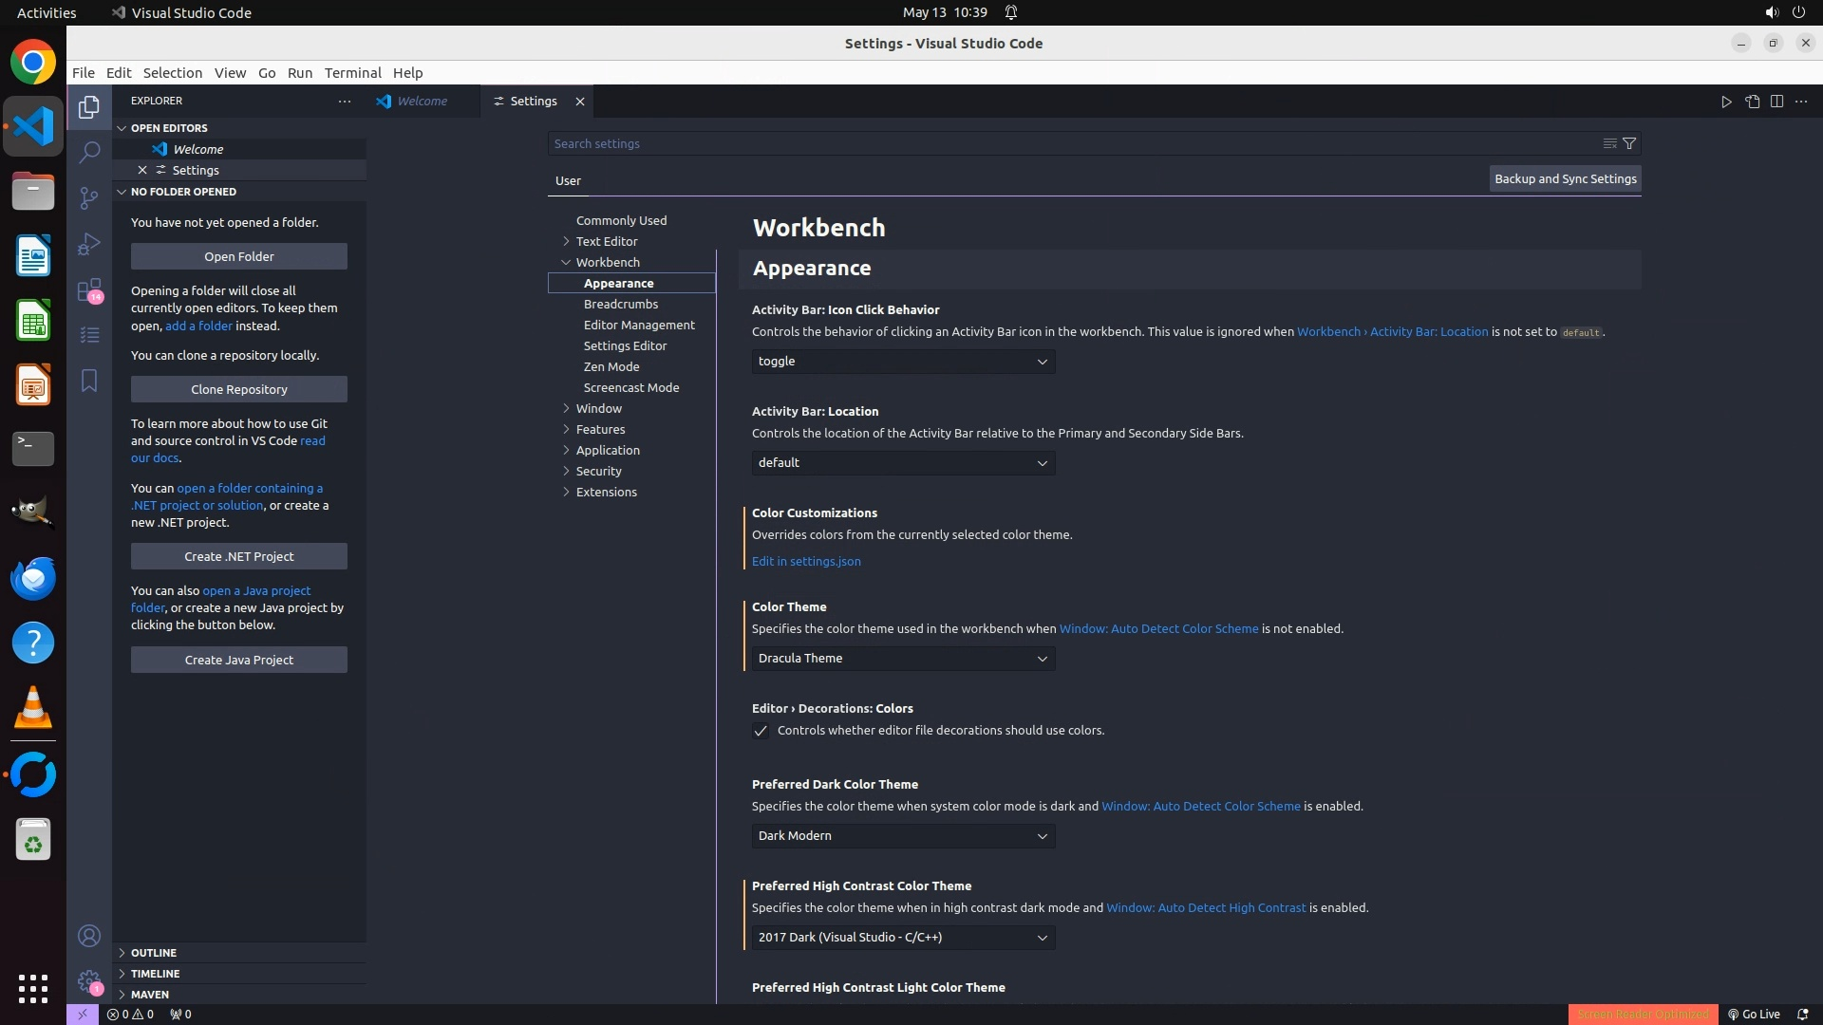Click the split editor right icon
The height and width of the screenshot is (1025, 1823).
point(1776,102)
